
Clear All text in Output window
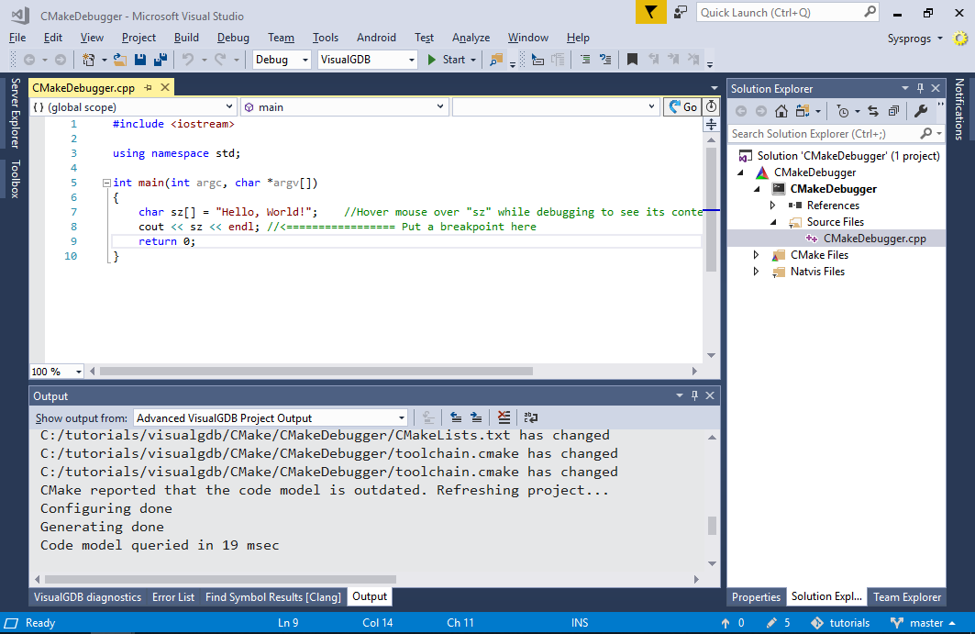coord(504,417)
